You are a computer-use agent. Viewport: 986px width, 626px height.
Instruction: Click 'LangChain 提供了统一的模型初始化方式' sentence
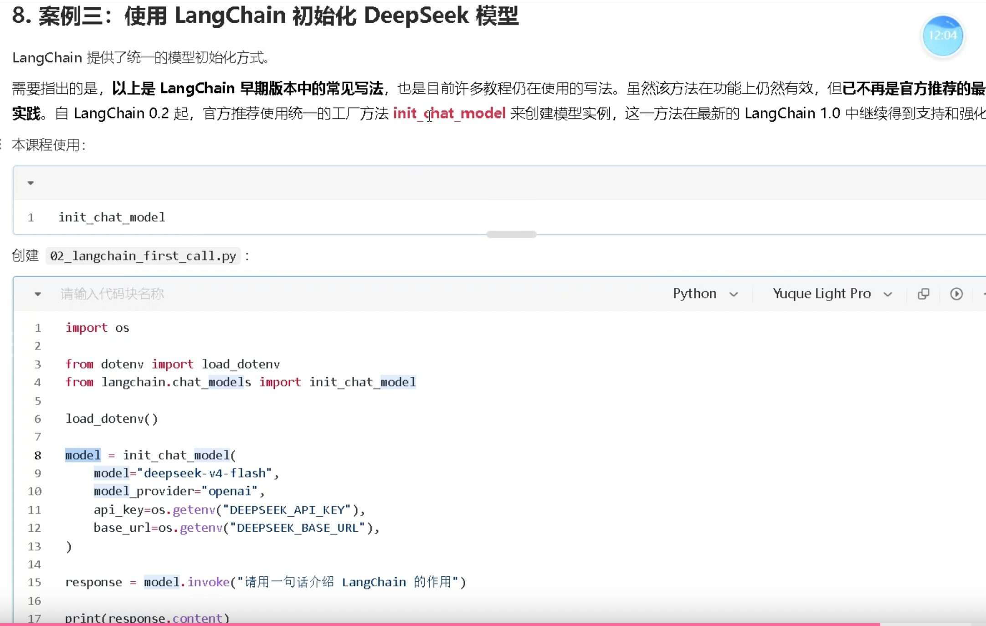(141, 58)
